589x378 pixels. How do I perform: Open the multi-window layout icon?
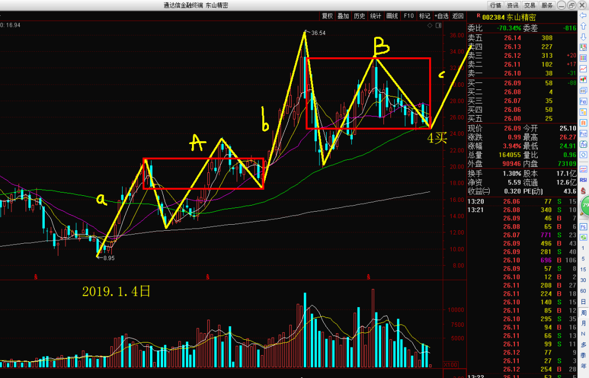coord(584,91)
